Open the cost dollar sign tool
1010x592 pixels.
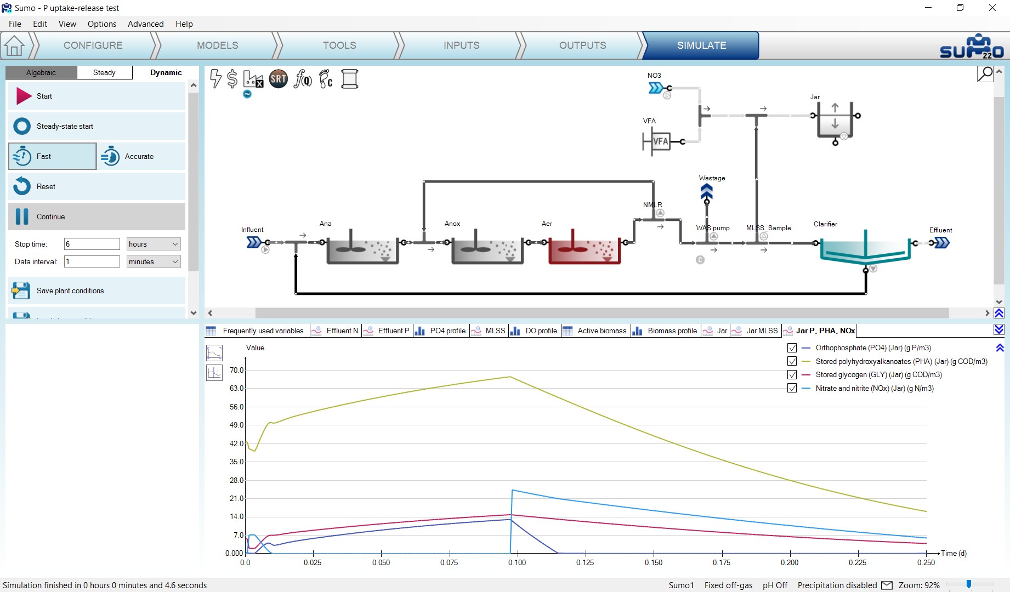pos(232,79)
